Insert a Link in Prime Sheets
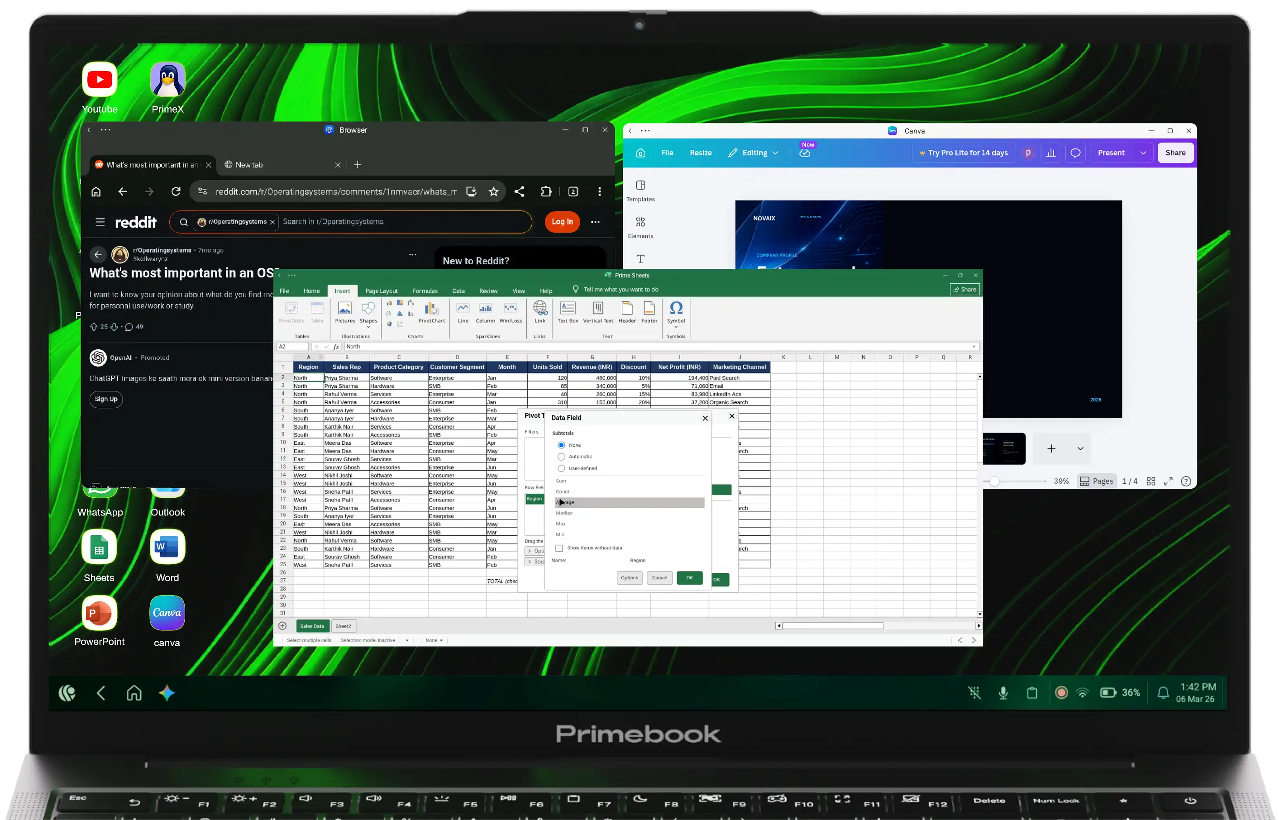 540,312
